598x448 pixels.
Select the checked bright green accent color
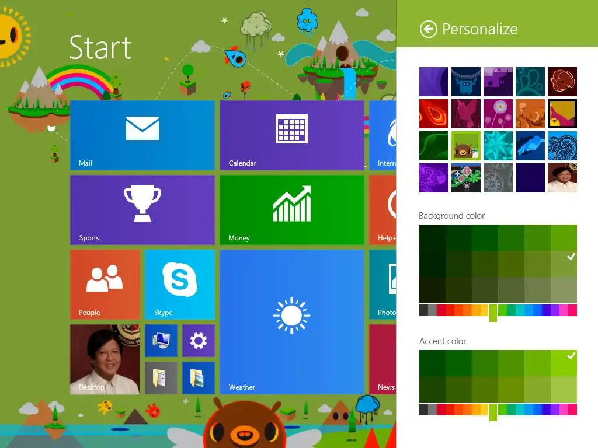coord(564,363)
